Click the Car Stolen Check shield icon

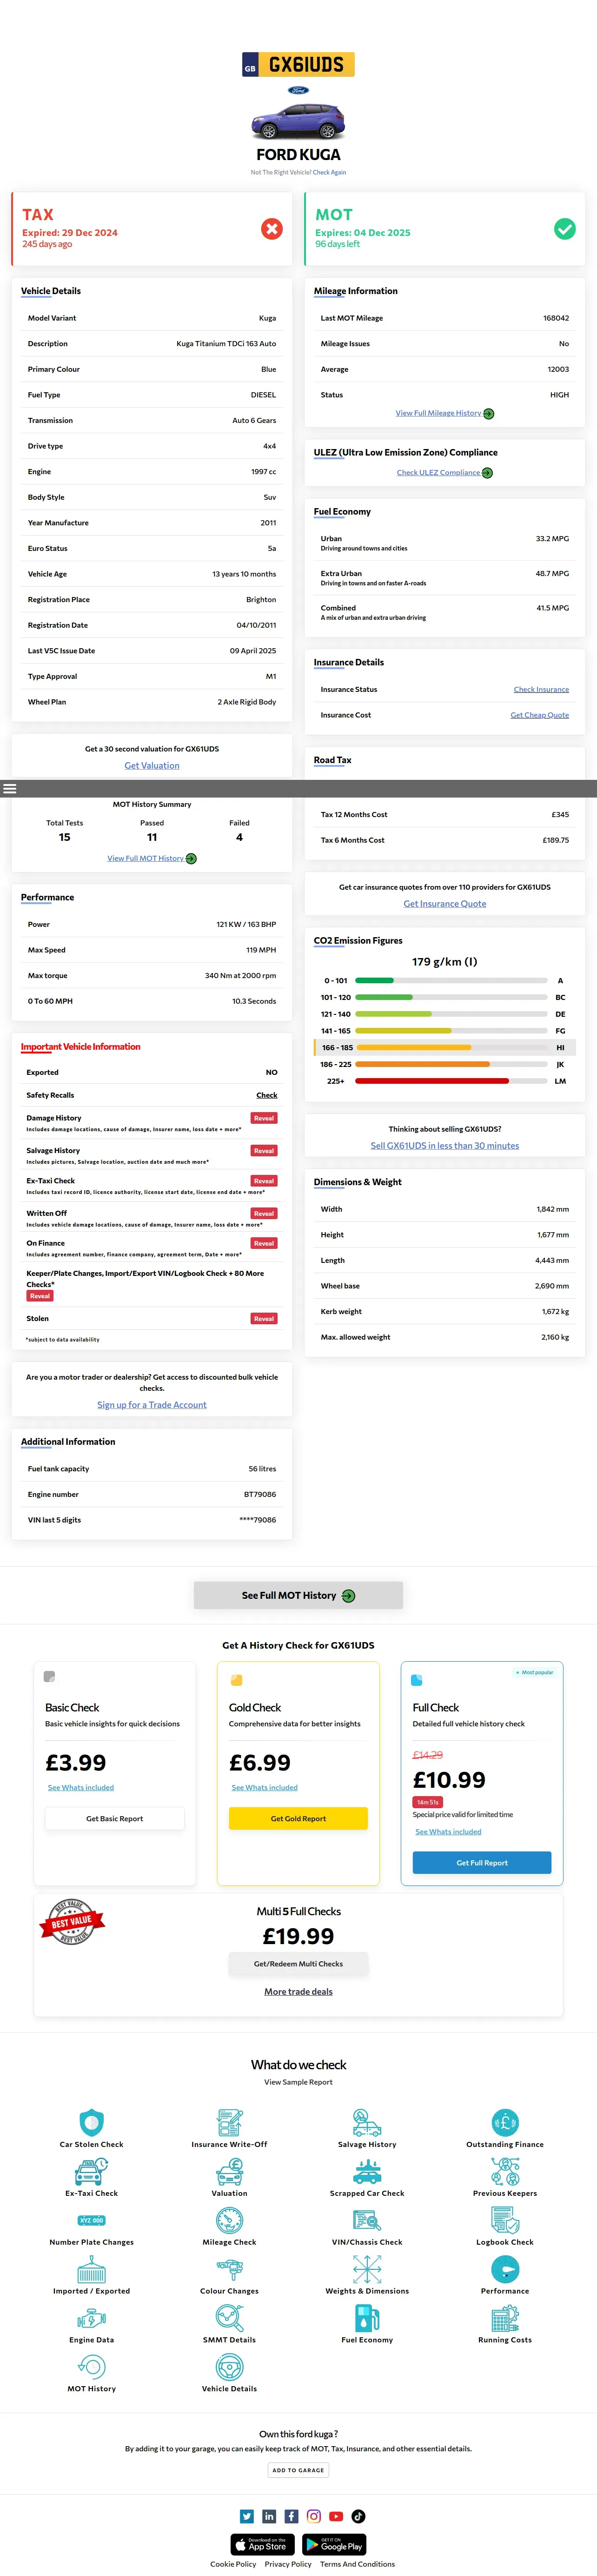pyautogui.click(x=92, y=2121)
